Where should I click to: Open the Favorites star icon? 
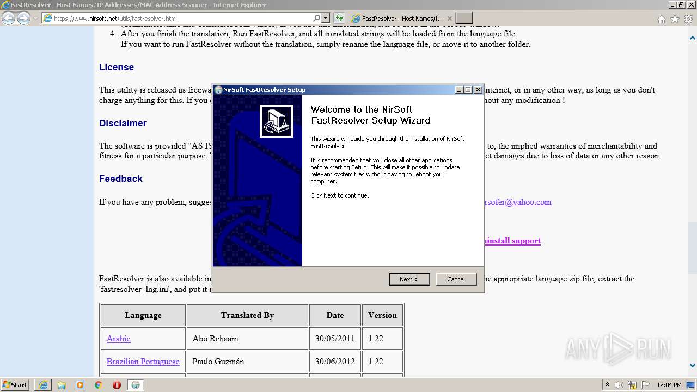675,19
